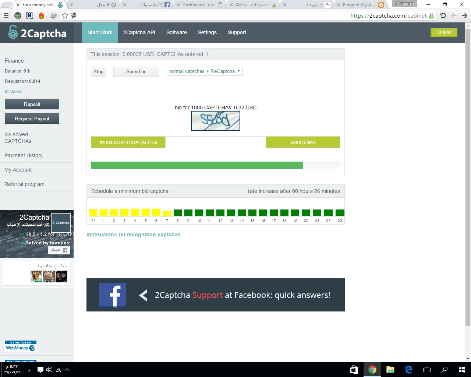The width and height of the screenshot is (471, 377).
Task: Click the browser address bar URL
Action: pyautogui.click(x=388, y=16)
